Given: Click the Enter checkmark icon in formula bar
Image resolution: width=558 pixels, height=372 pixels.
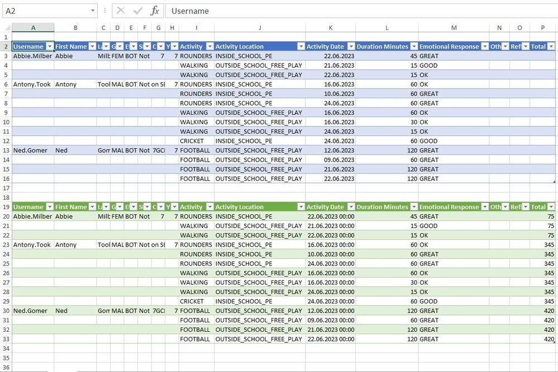Looking at the screenshot, I should 138,11.
